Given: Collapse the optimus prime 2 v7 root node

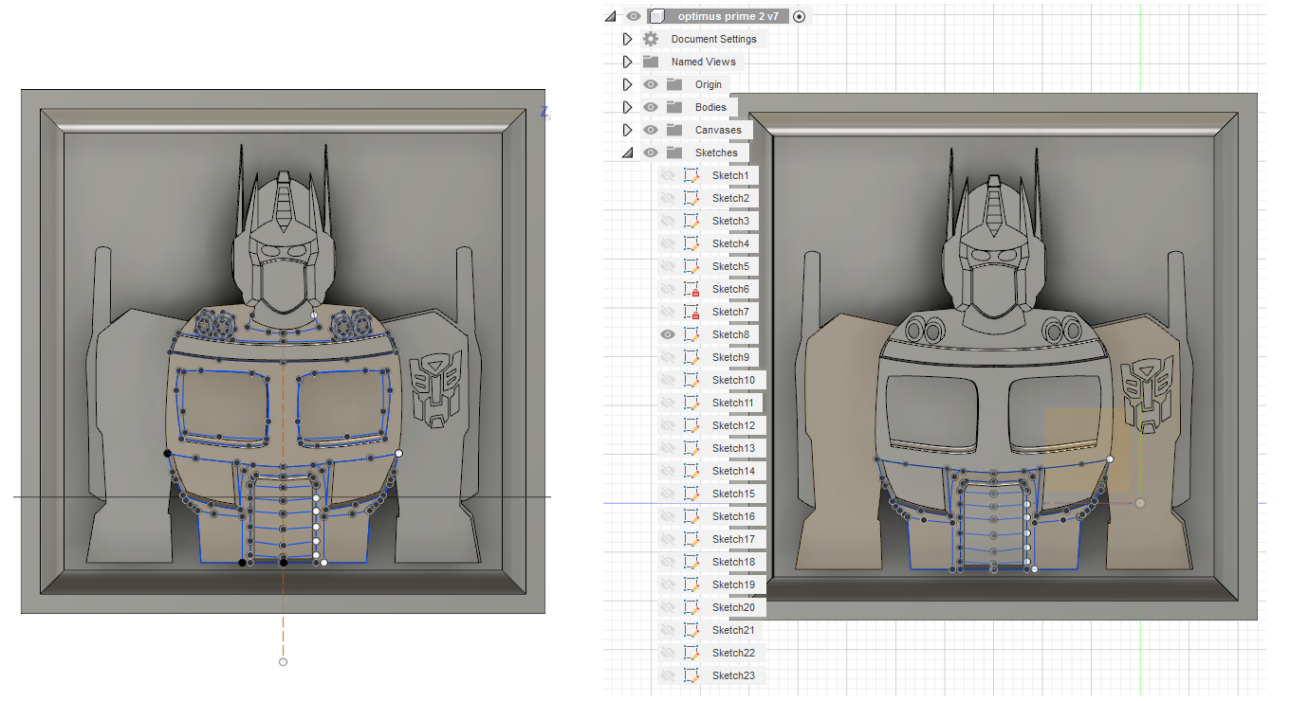Looking at the screenshot, I should click(609, 16).
